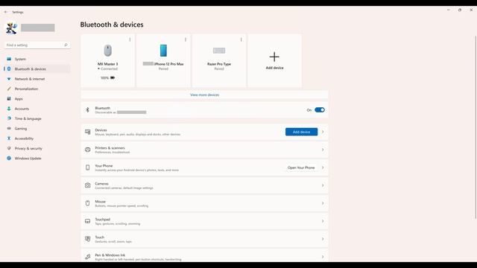Screen dimensions: 477x268
Task: Go to Network & internet settings
Action: [x=37, y=79]
